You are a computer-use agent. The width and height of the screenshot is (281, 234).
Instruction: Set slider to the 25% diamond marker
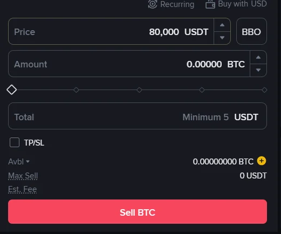click(76, 90)
